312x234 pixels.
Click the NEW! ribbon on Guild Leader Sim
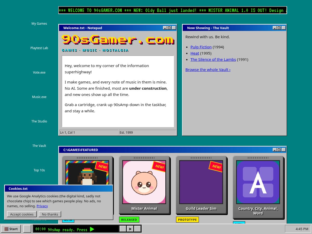point(216,167)
